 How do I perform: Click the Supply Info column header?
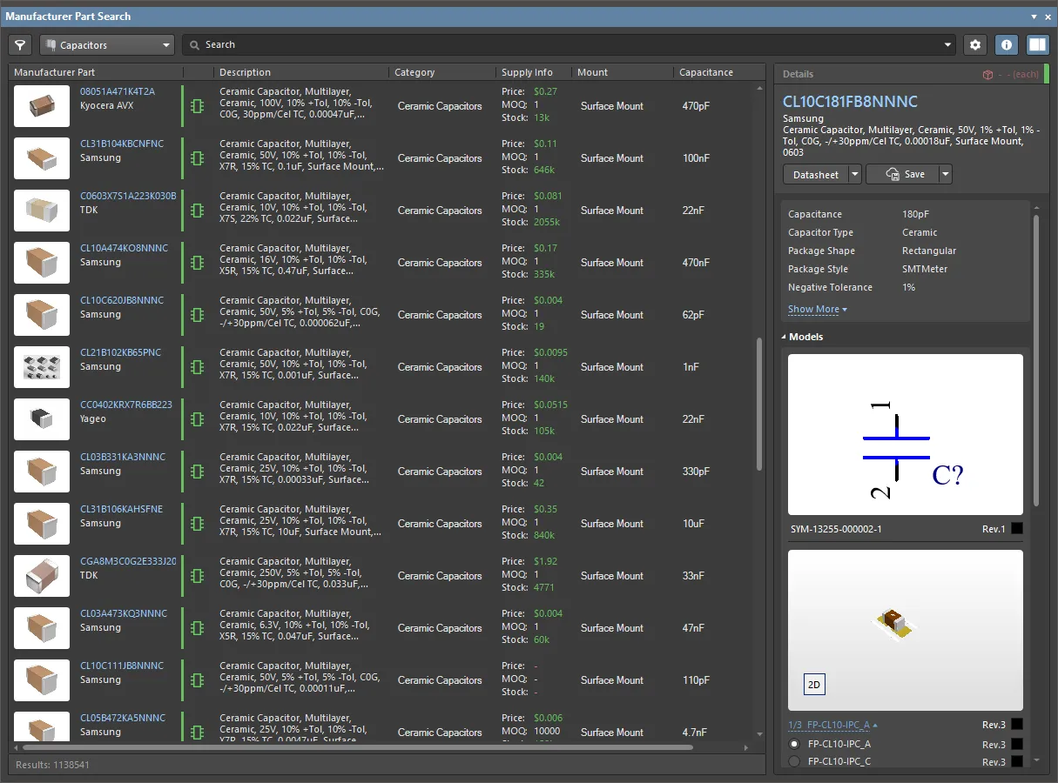tap(527, 72)
